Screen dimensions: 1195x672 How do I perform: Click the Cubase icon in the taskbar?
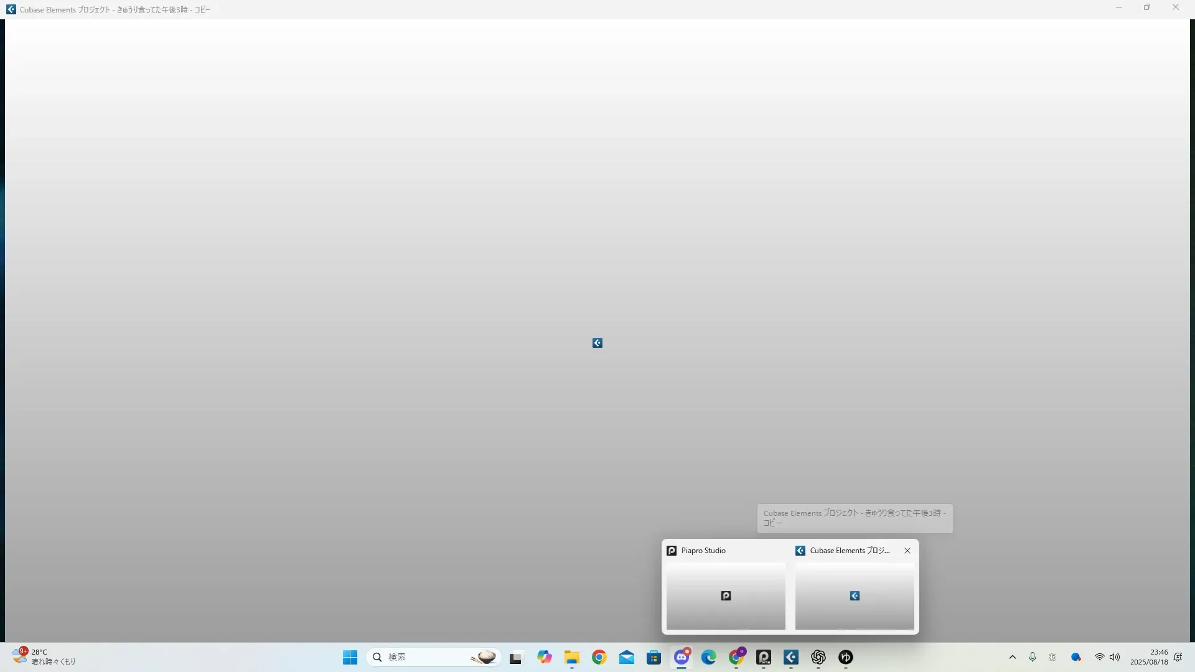tap(791, 657)
